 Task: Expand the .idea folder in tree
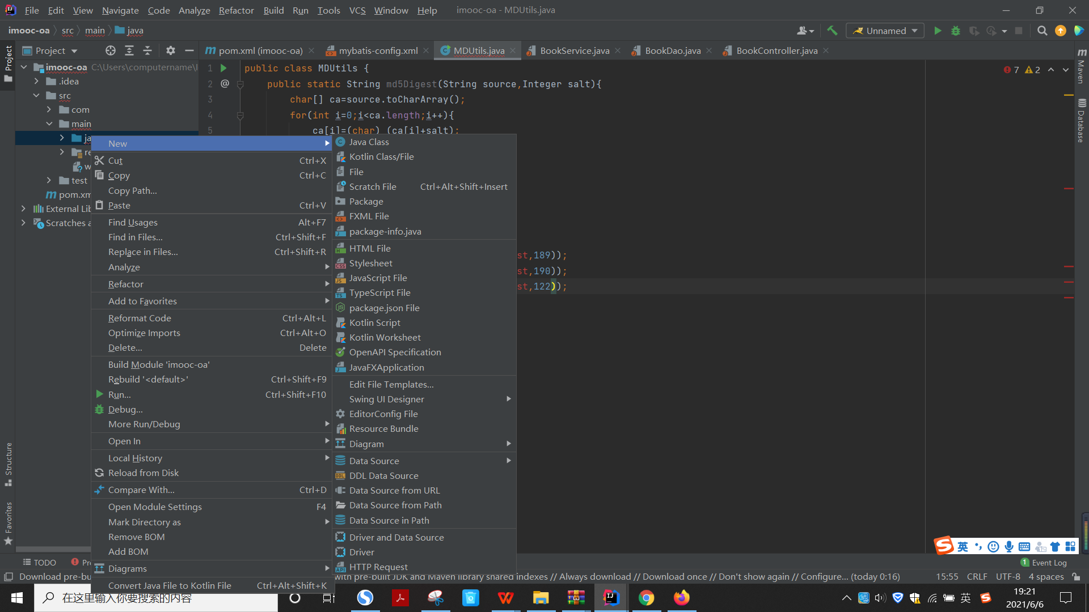(x=36, y=81)
